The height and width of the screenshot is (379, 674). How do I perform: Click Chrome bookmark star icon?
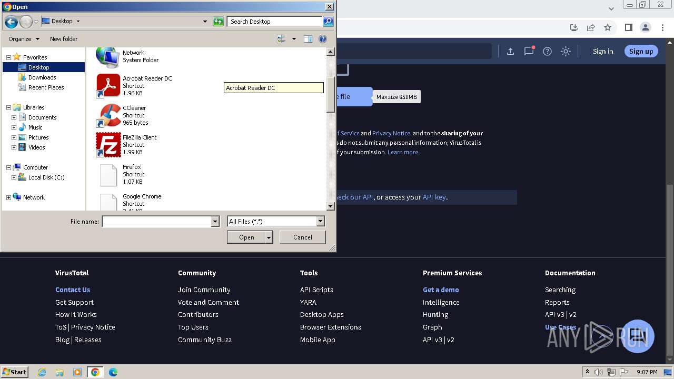click(608, 27)
